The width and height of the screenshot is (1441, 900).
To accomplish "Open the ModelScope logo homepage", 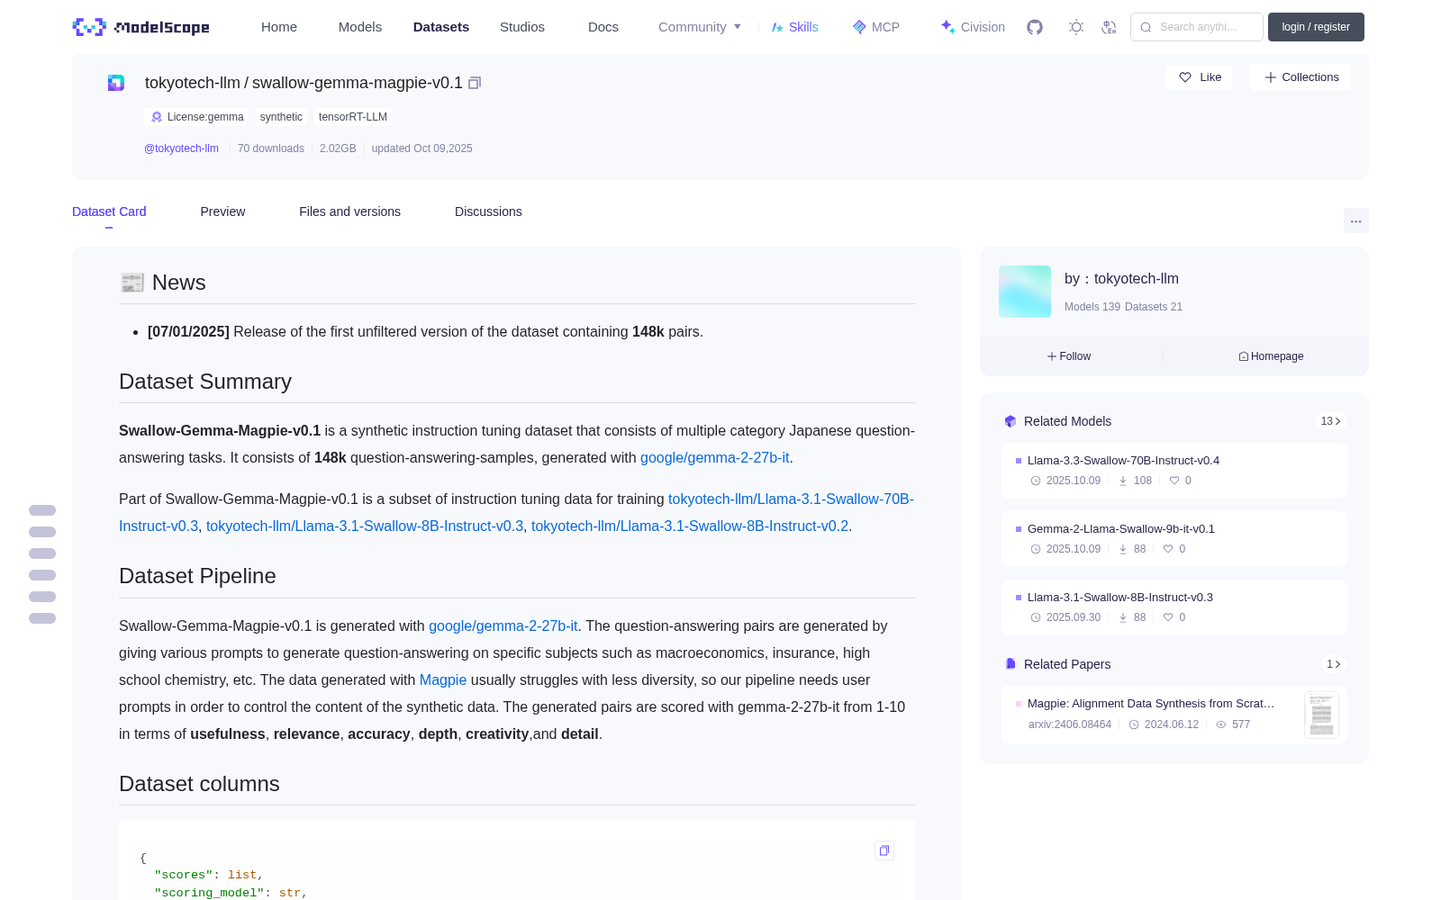I will pos(141,27).
